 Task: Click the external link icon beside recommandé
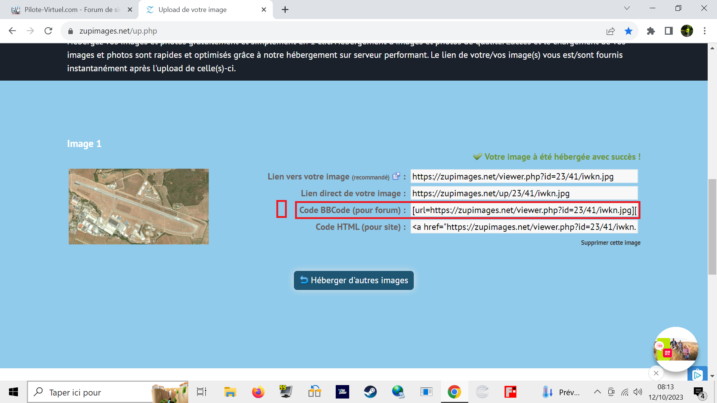tap(396, 176)
